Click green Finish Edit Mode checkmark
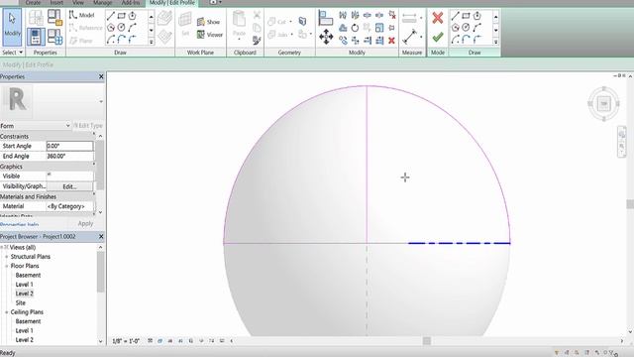This screenshot has height=357, width=634. tap(438, 38)
